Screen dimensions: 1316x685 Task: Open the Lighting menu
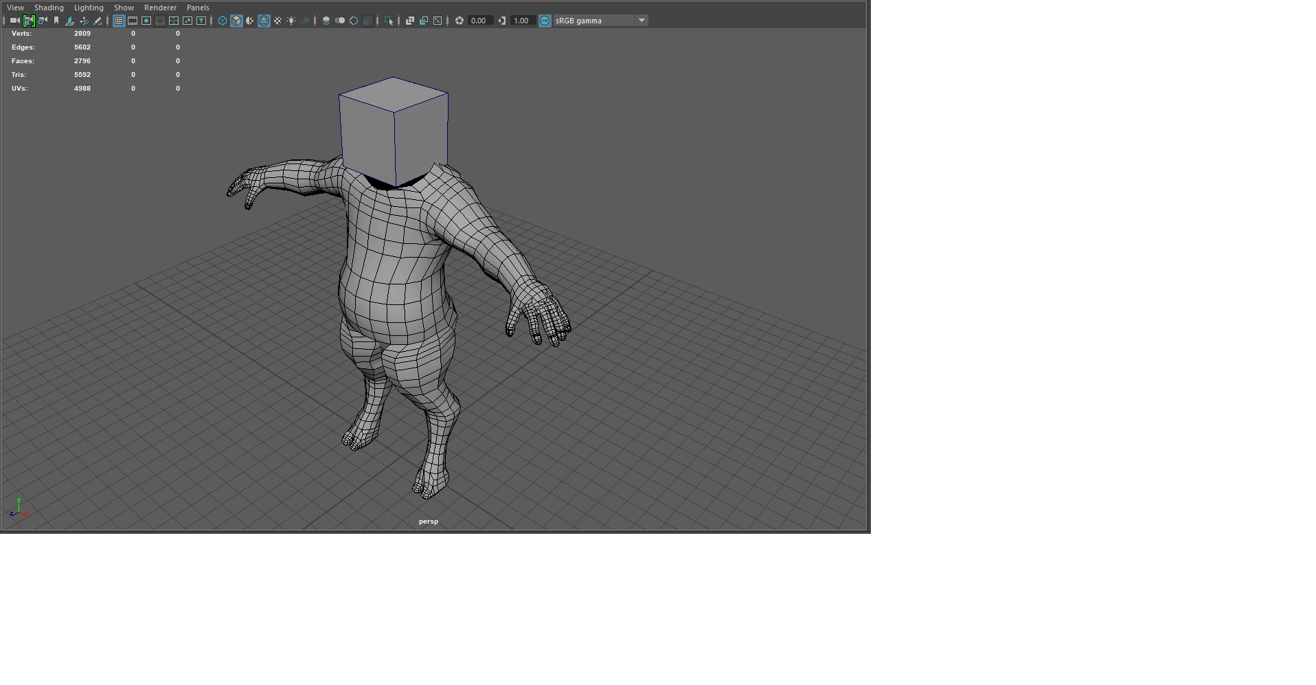click(89, 8)
